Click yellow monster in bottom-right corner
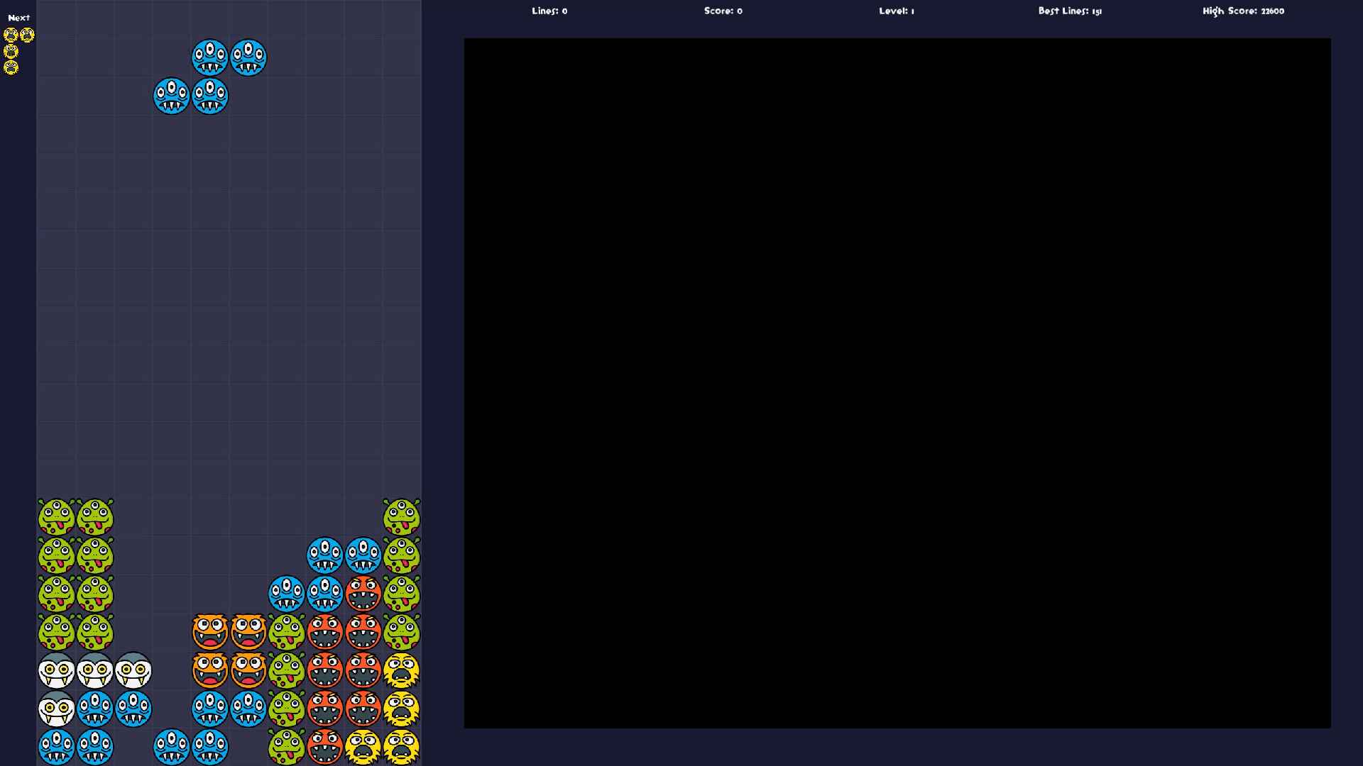Screen dimensions: 1363x766 click(401, 746)
